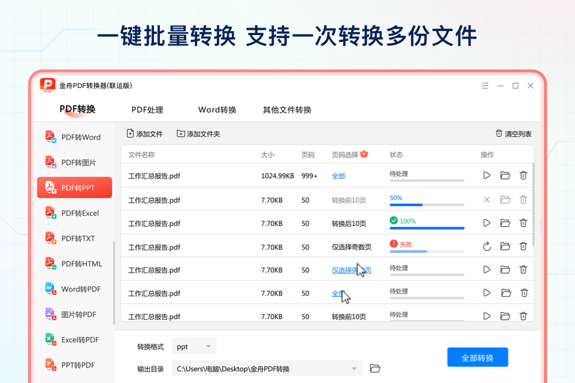The width and height of the screenshot is (575, 383).
Task: Switch to the Word转换 tab
Action: coord(217,110)
